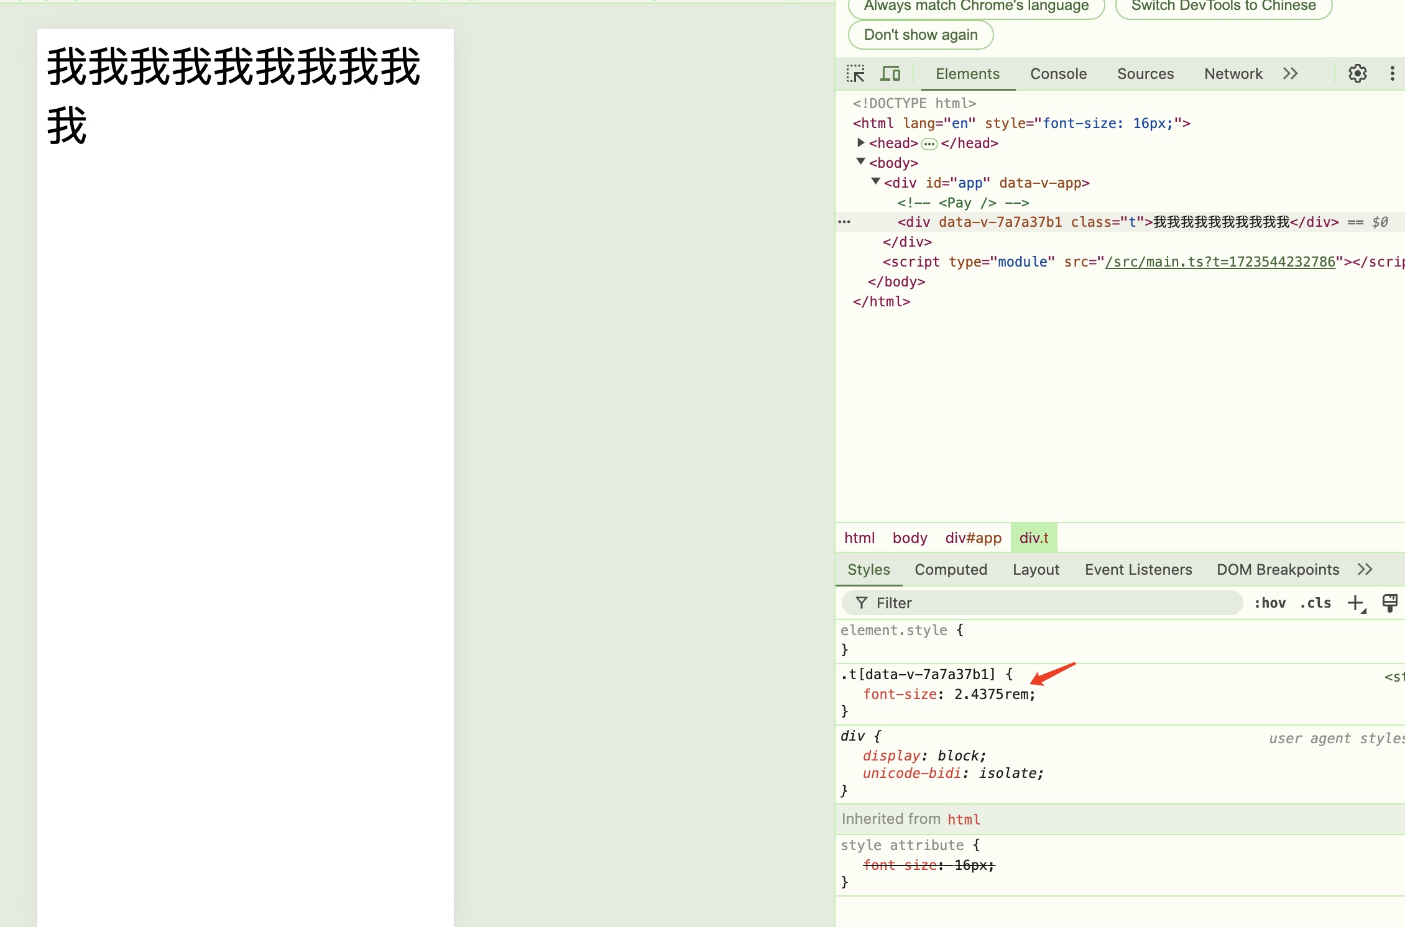Image resolution: width=1405 pixels, height=927 pixels.
Task: Open the Computed styles tab
Action: [x=951, y=570]
